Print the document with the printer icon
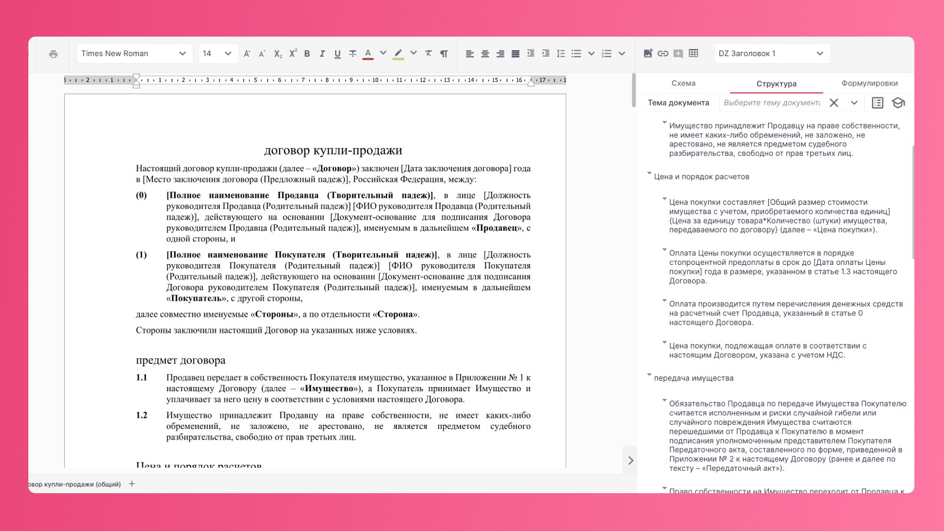The height and width of the screenshot is (531, 944). (x=53, y=54)
